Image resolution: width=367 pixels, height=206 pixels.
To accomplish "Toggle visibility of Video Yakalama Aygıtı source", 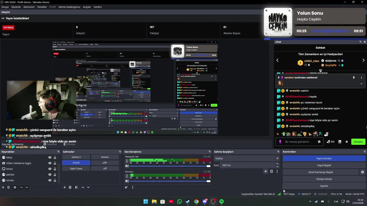I will [50, 163].
